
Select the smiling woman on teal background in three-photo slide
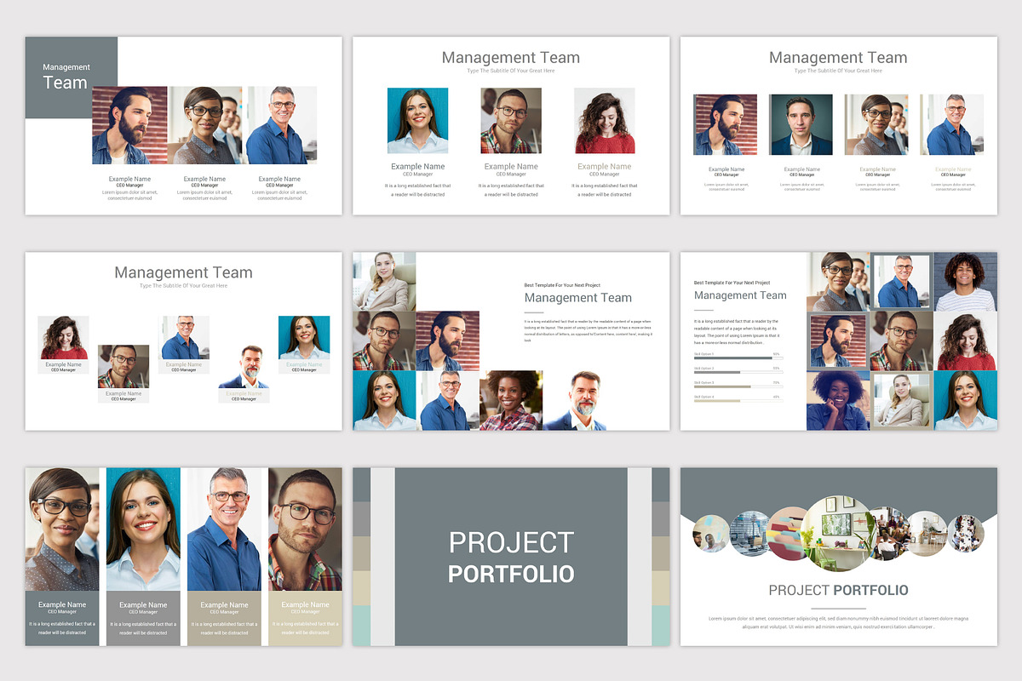(x=417, y=120)
